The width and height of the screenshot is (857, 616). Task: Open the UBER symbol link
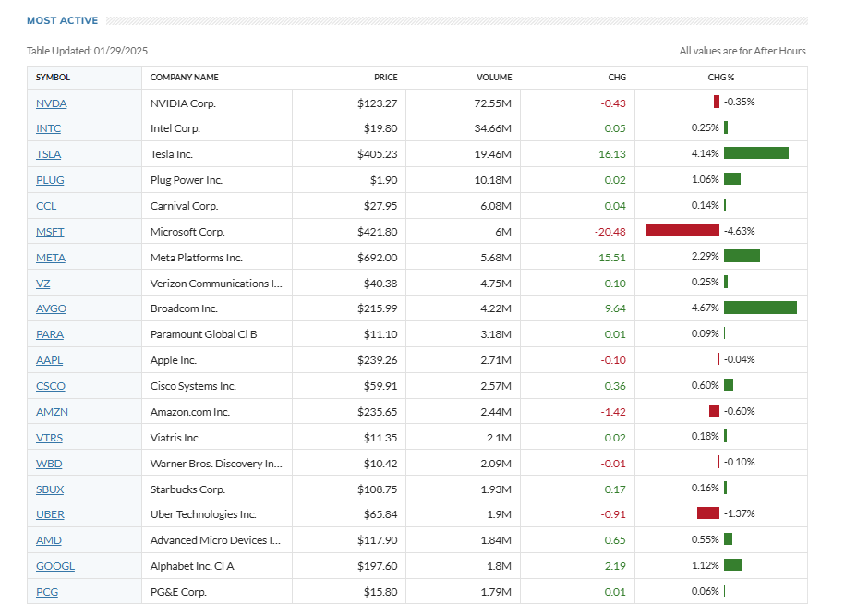pyautogui.click(x=50, y=514)
